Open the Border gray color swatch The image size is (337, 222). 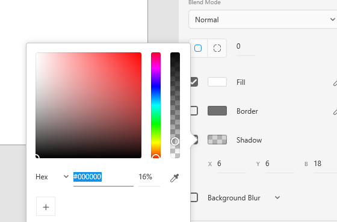click(x=217, y=111)
